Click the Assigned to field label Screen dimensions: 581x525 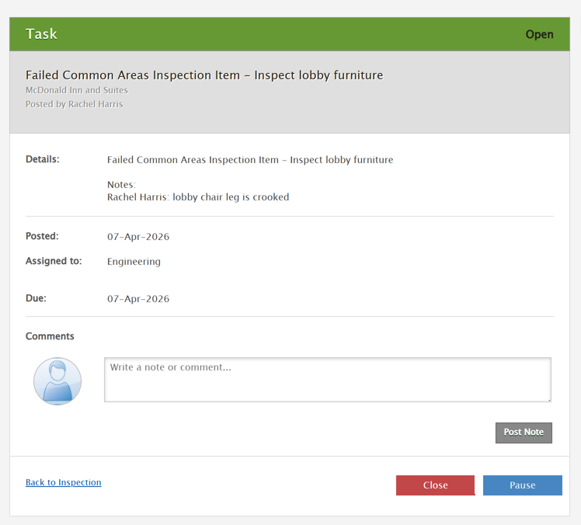tap(54, 262)
